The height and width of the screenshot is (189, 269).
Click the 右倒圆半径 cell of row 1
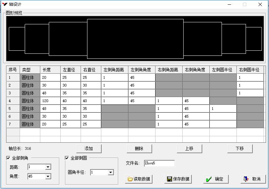pyautogui.click(x=250, y=77)
